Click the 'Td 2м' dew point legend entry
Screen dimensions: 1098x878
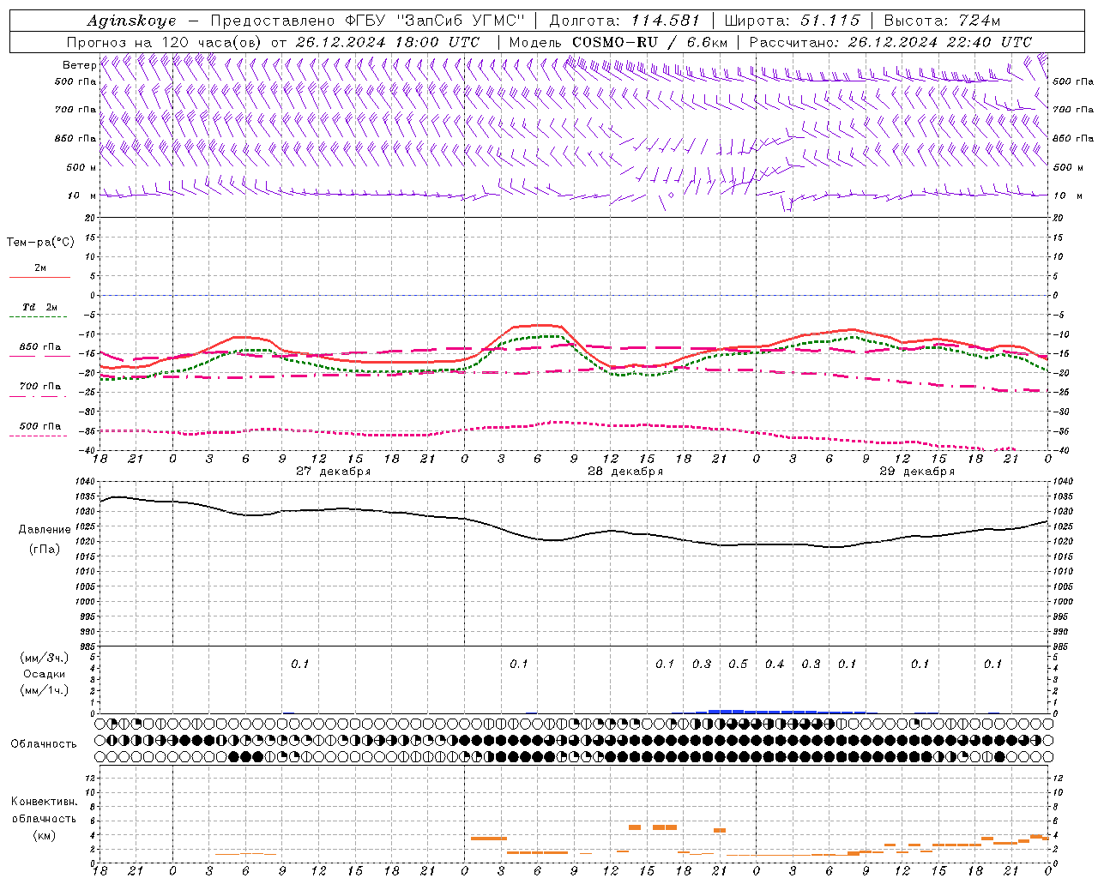pyautogui.click(x=39, y=307)
